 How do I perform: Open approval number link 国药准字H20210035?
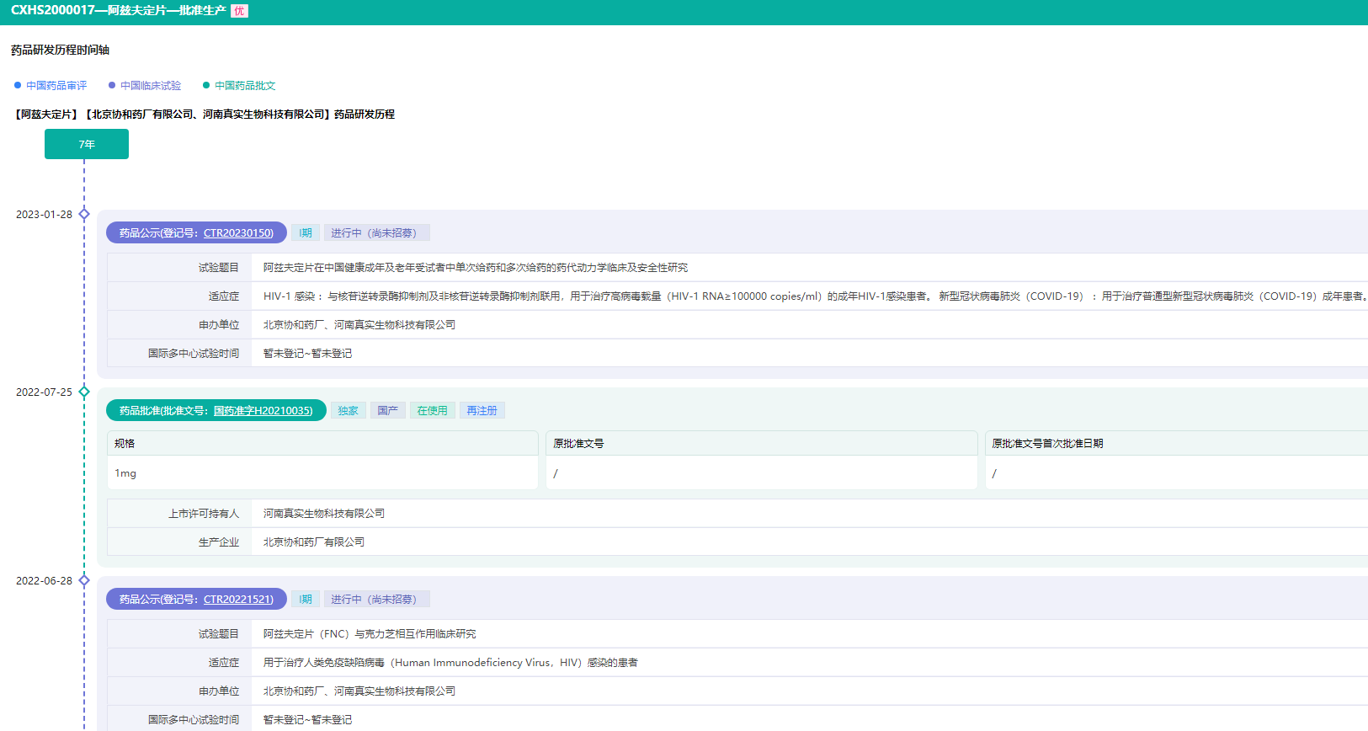[x=263, y=411]
